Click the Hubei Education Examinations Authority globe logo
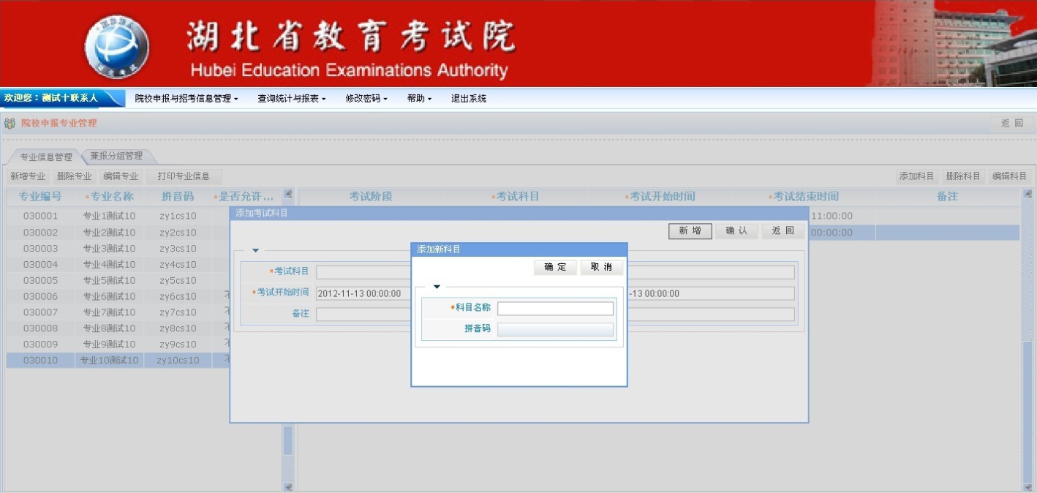This screenshot has width=1037, height=493. 116,45
